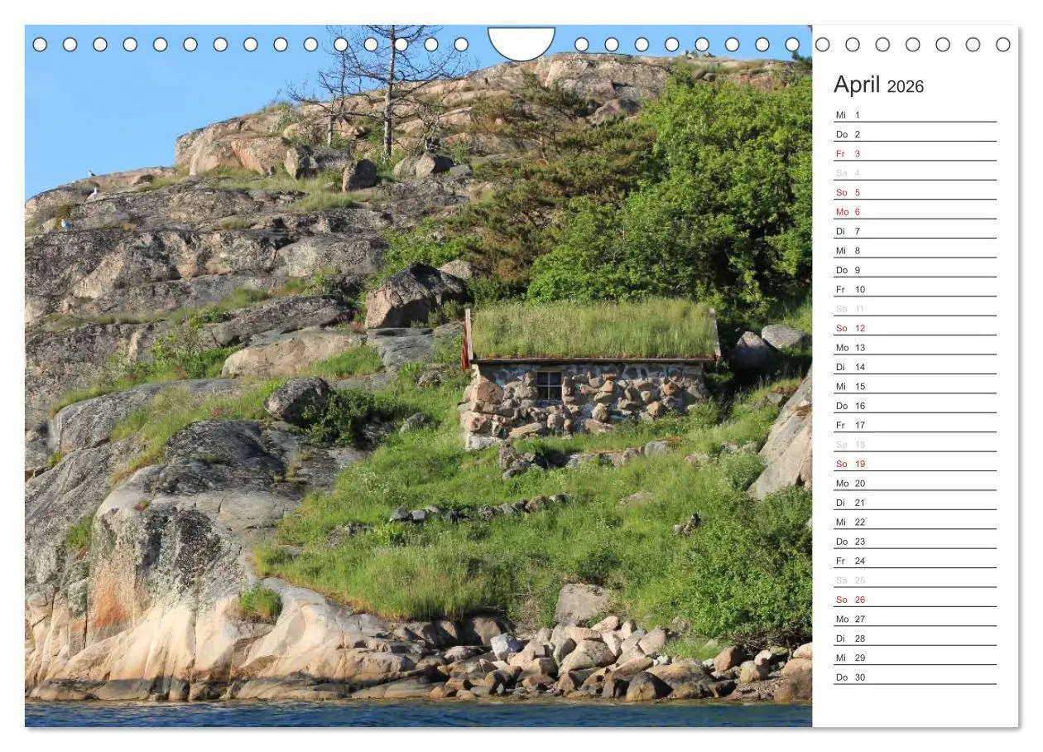Click the Mi 1 date line
1043x752 pixels.
click(846, 113)
